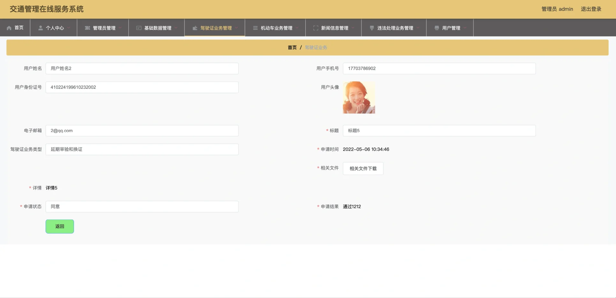Open the 用户管理 dropdown chevron
Viewport: 616px width, 298px height.
click(465, 28)
